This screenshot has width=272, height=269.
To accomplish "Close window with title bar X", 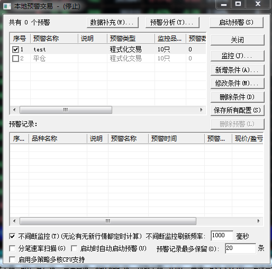I will [x=258, y=4].
